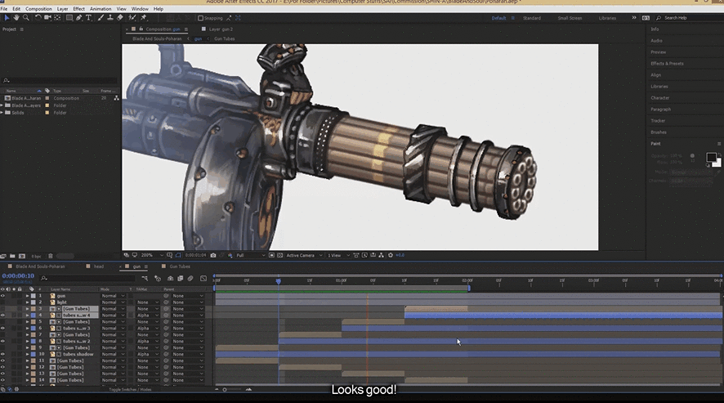Select the Zoom magnifier tool
The width and height of the screenshot is (724, 403).
pyautogui.click(x=26, y=17)
